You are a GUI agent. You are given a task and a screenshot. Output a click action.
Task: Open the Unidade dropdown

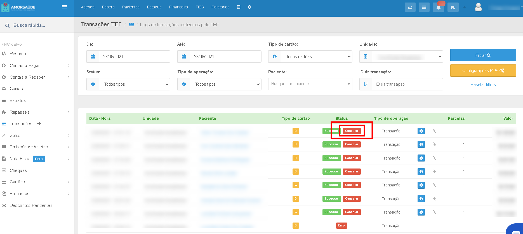pos(407,57)
